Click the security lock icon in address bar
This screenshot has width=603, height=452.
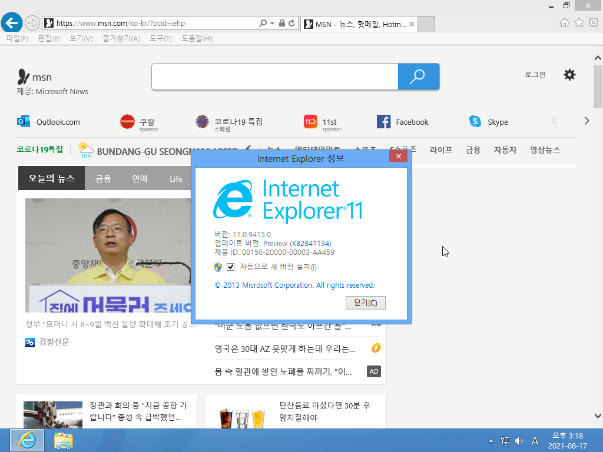pyautogui.click(x=282, y=23)
